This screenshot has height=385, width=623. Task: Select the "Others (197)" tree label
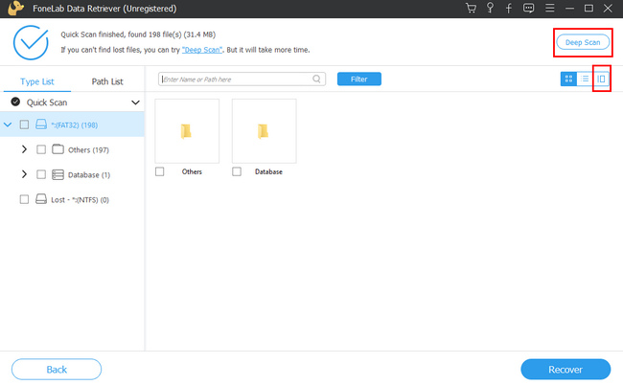pos(88,150)
